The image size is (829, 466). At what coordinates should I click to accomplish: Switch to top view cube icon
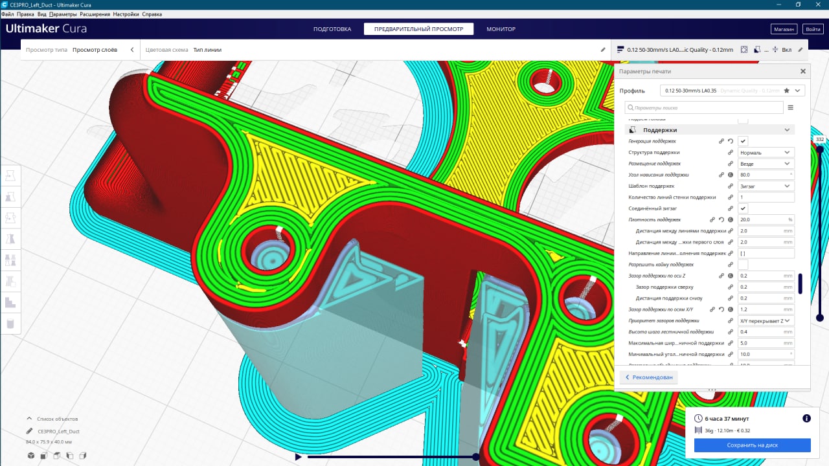56,456
